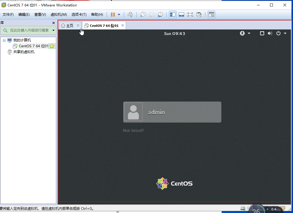Viewport: 293px width, 213px height.
Task: Open the power options dropdown arrow
Action: (x=119, y=15)
